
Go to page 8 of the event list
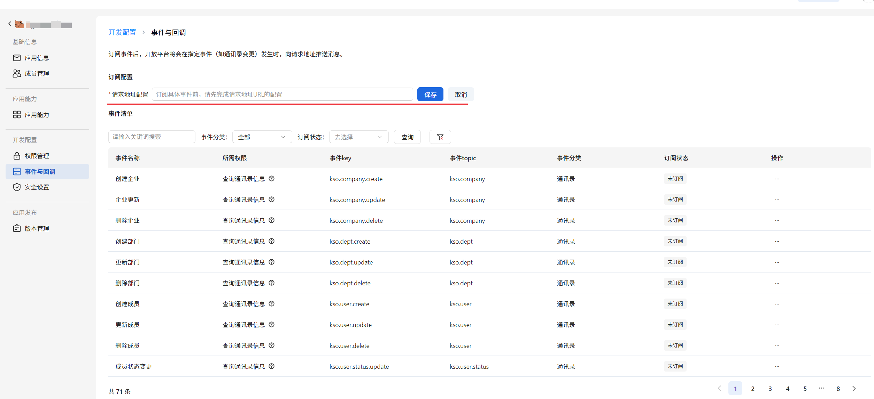pos(838,389)
